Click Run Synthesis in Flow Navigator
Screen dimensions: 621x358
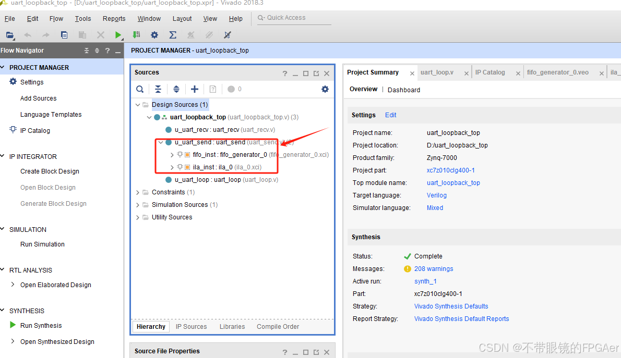click(41, 326)
